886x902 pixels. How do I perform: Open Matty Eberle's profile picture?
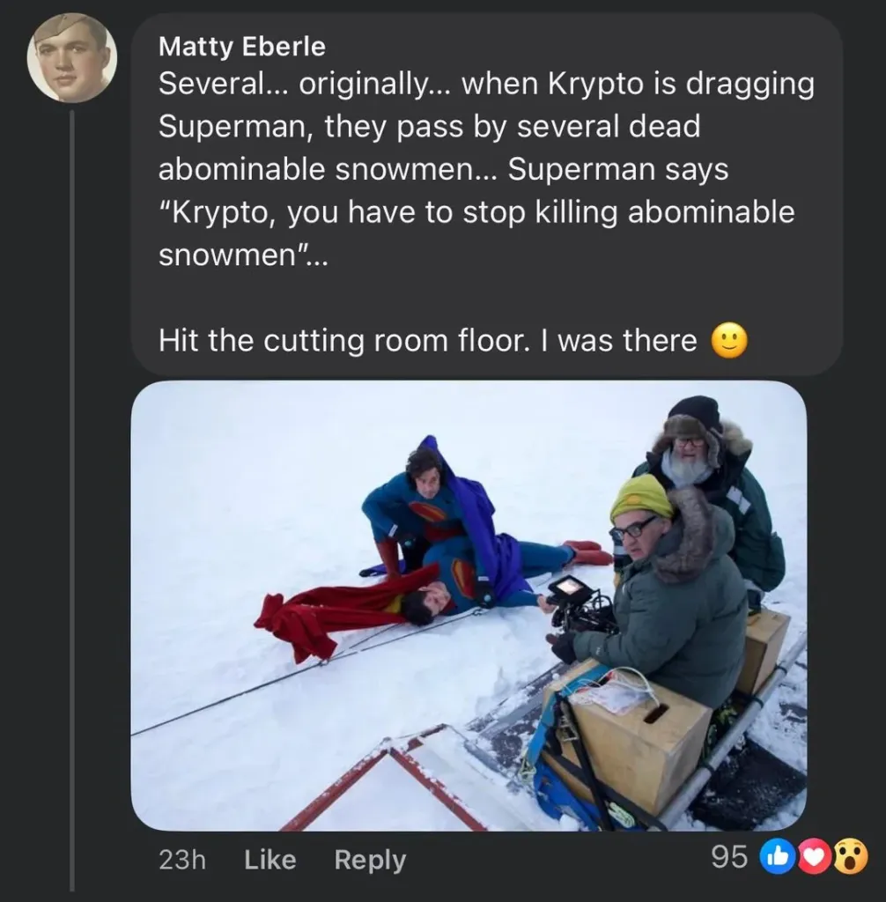[x=71, y=58]
